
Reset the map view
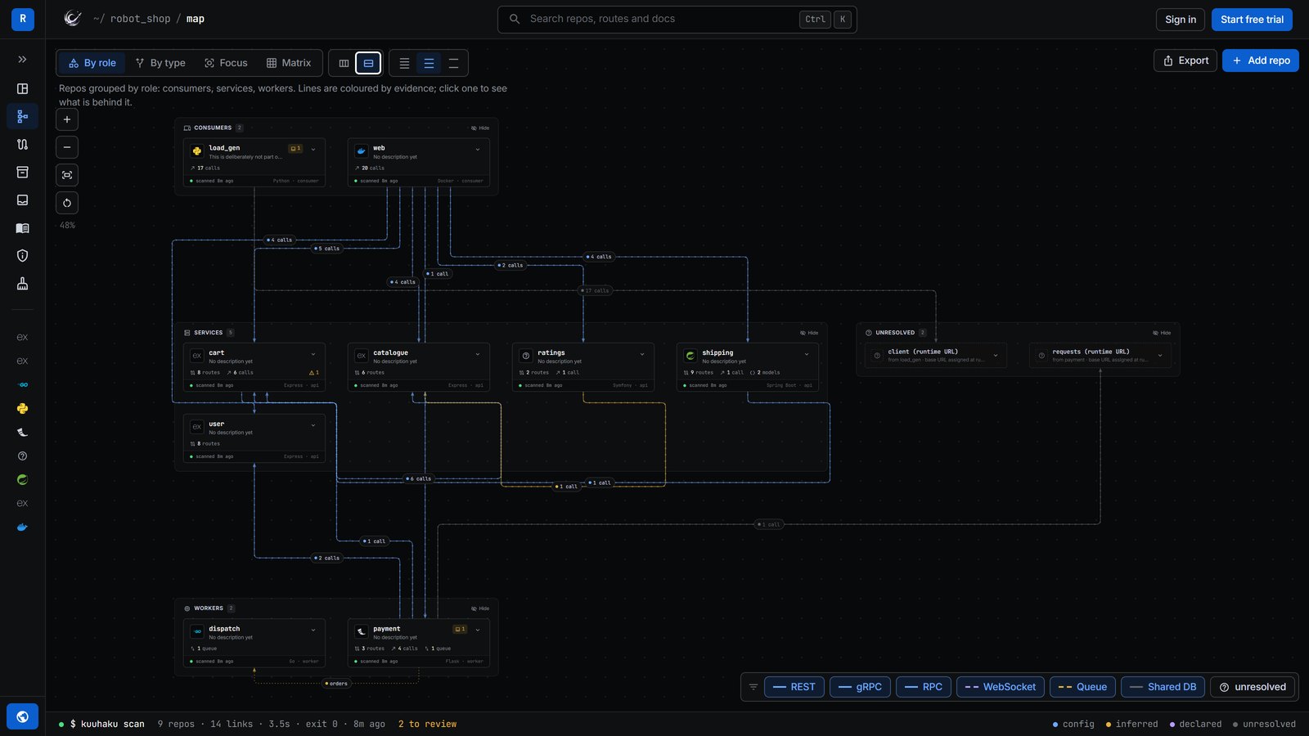[x=67, y=203]
